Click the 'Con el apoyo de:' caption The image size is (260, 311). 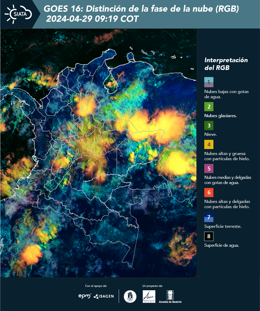coord(96,286)
